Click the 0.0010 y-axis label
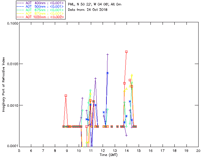The image size is (204, 163). tap(12, 105)
